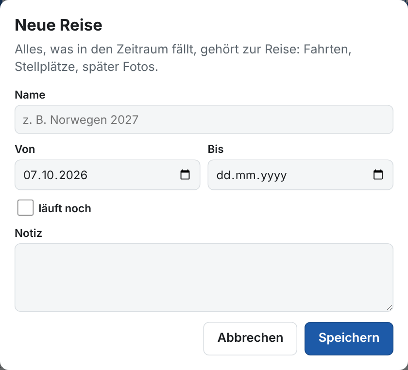Viewport: 408px width, 370px height.
Task: Focus the Notiz text area
Action: [x=204, y=277]
